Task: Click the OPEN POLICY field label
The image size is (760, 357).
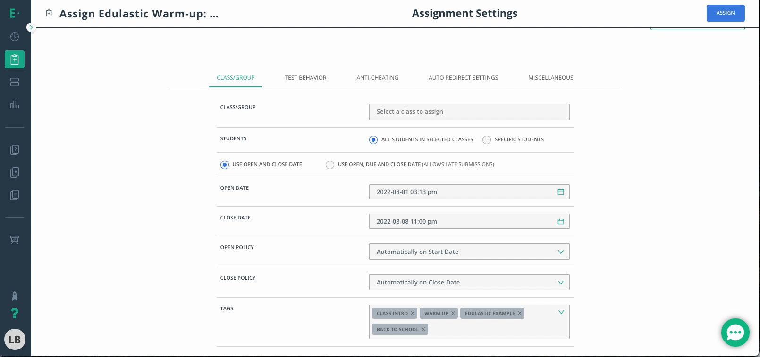Action: (x=237, y=247)
